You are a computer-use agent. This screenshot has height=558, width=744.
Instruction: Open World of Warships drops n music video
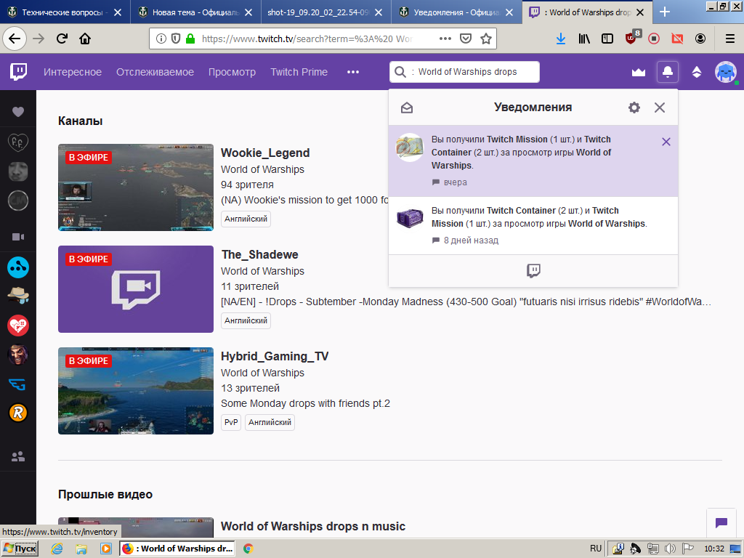pyautogui.click(x=313, y=526)
